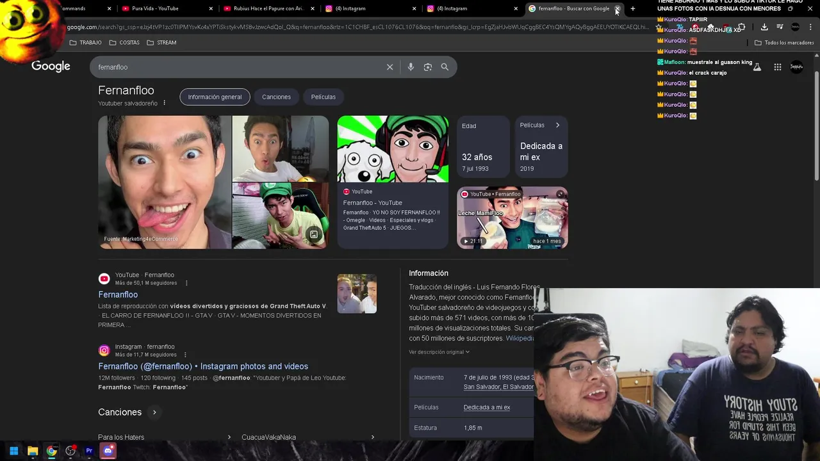This screenshot has height=461, width=820.
Task: Clear the Google search box text
Action: point(389,67)
